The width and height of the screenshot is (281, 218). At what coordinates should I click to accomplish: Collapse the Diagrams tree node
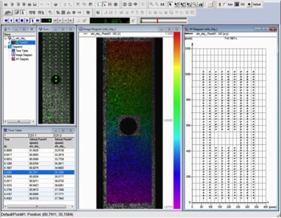5,47
